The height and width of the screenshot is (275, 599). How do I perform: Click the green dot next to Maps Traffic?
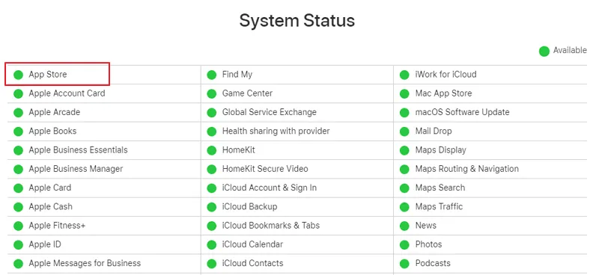(x=404, y=207)
